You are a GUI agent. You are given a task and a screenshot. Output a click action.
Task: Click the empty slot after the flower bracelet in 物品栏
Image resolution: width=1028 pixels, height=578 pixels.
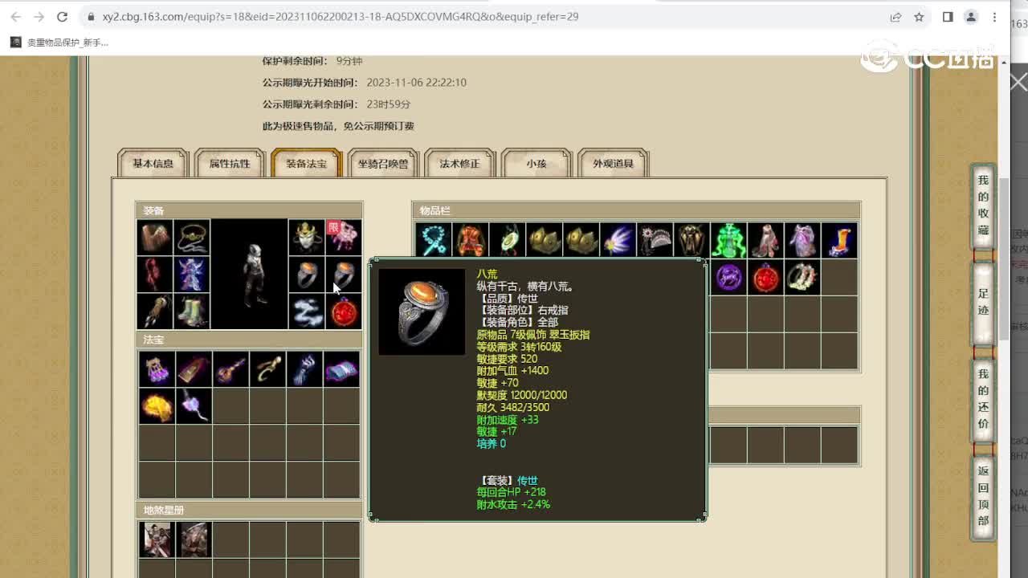click(839, 277)
